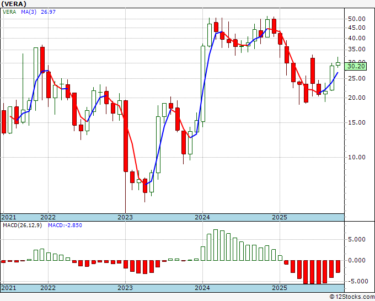This screenshot has height=301, width=375.
Task: Click the 40.00 price axis label
Action: [x=356, y=38]
